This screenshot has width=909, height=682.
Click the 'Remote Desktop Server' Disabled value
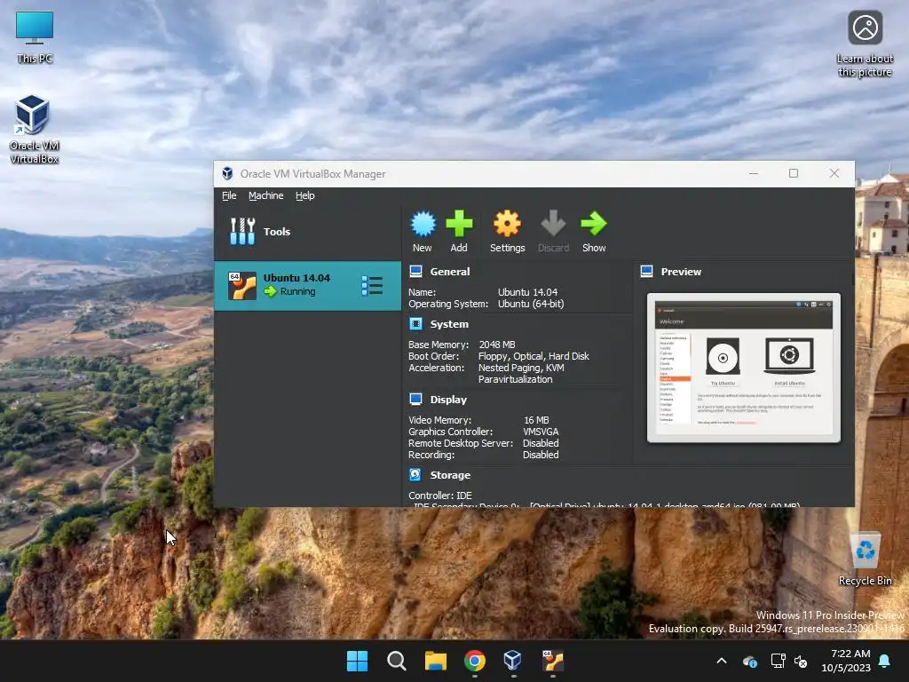point(541,443)
